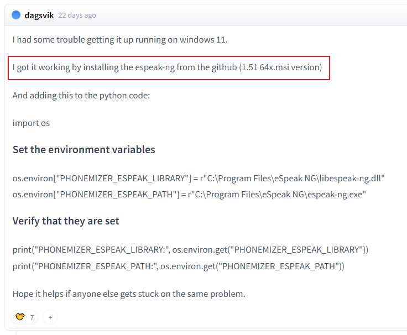This screenshot has width=407, height=335.
Task: Click the "Hope it helps" closing sentence
Action: [129, 294]
